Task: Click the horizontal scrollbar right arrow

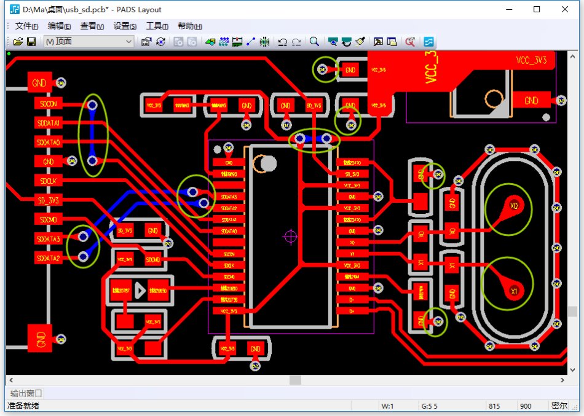Action: click(x=562, y=380)
